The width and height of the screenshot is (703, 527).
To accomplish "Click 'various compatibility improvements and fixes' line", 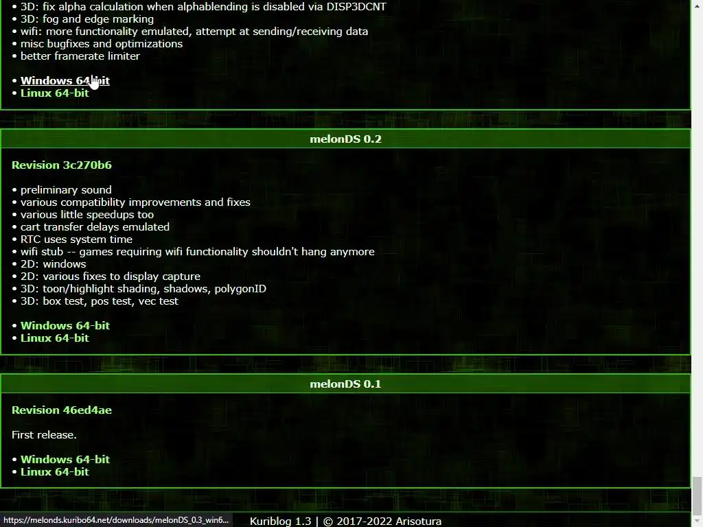I will 135,202.
